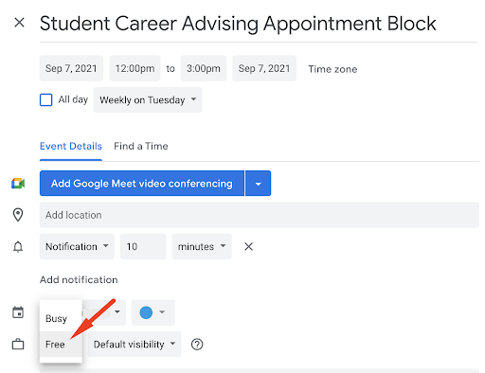Open the event color picker

click(153, 312)
